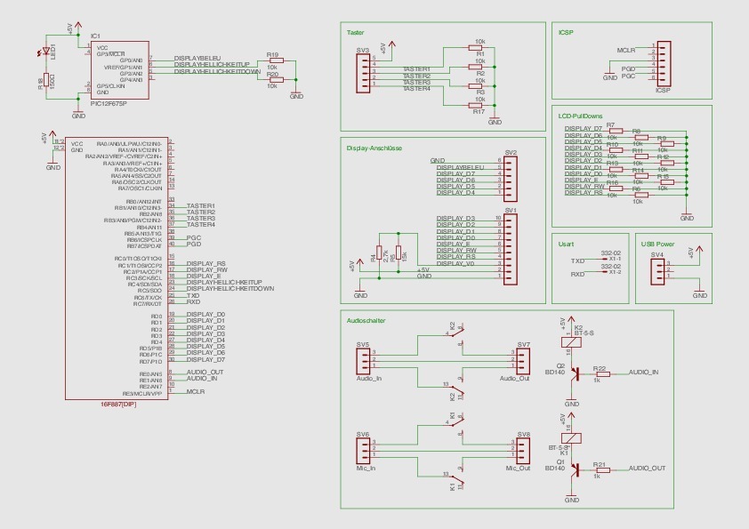Click the 'X1-2' terminal label
Image resolution: width=749 pixels, height=529 pixels.
[615, 272]
